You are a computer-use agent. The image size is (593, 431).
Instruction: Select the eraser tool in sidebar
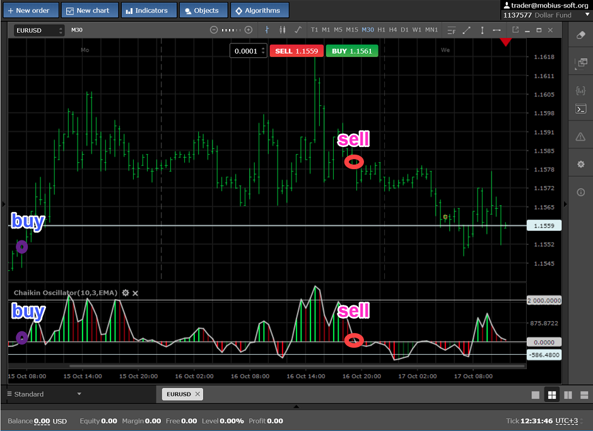(580, 35)
